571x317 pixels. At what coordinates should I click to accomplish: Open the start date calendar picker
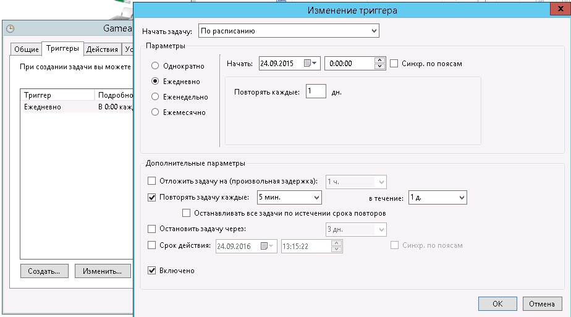pos(313,64)
